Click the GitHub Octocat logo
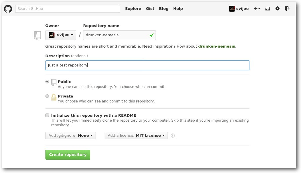 (x=8, y=9)
